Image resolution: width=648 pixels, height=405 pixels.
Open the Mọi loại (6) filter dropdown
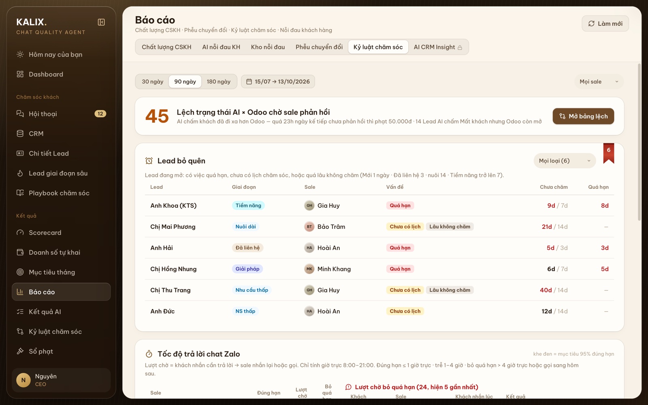565,161
